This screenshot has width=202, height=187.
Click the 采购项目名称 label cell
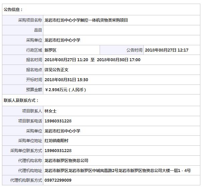(23, 20)
